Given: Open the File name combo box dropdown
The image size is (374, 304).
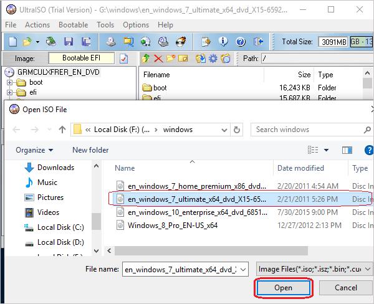Looking at the screenshot, I should click(x=243, y=270).
